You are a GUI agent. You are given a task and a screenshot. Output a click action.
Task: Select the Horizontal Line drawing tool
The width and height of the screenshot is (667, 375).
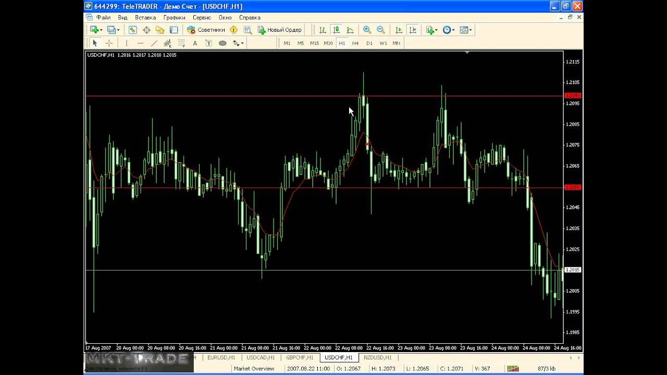[140, 43]
